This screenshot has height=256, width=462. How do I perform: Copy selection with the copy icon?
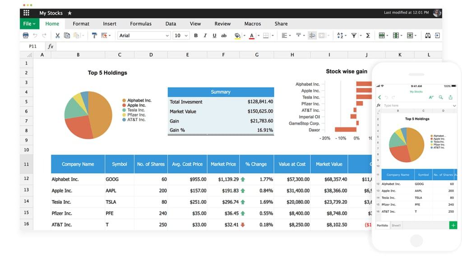click(67, 36)
